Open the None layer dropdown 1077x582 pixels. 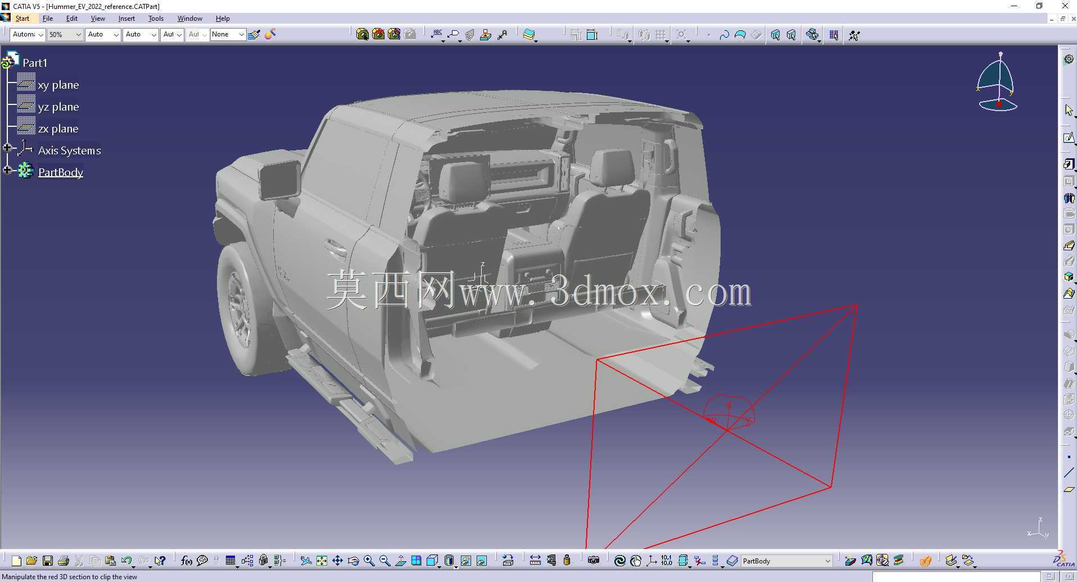228,34
